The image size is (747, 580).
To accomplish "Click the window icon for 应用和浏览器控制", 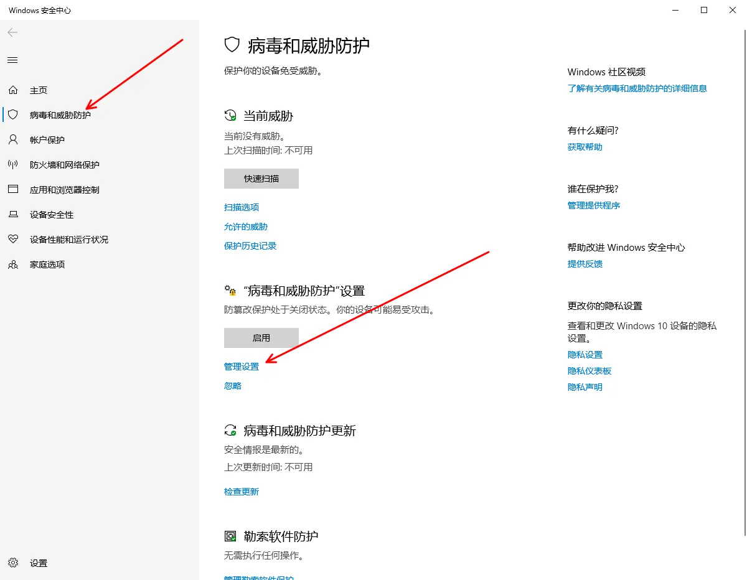I will pos(13,190).
